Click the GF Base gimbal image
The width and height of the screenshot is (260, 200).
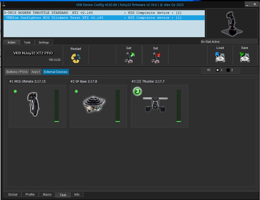tap(94, 104)
